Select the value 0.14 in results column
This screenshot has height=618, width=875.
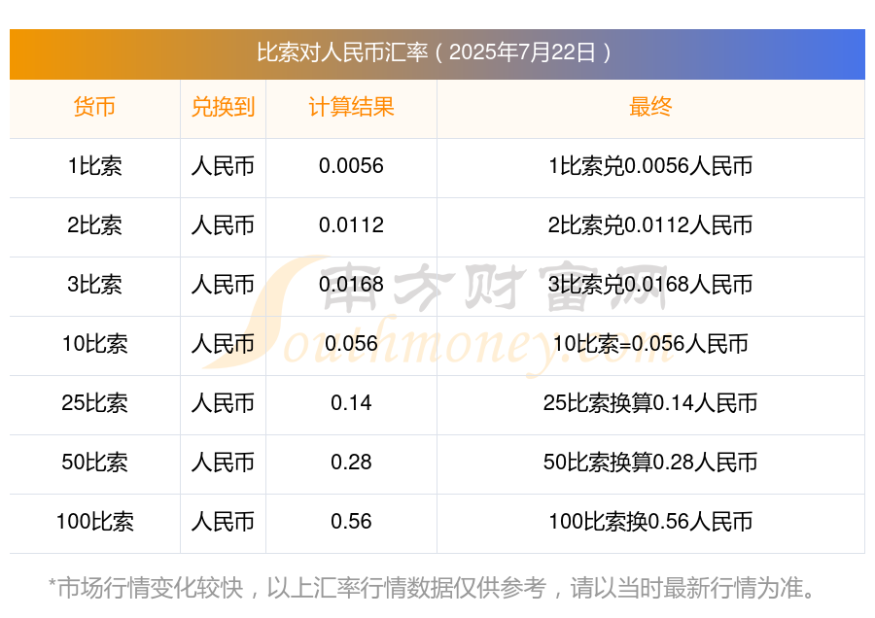[x=351, y=403]
